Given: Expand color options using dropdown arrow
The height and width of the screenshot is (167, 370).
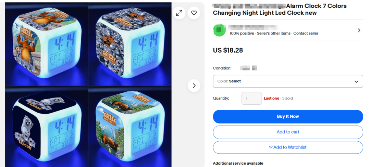Looking at the screenshot, I should [356, 81].
